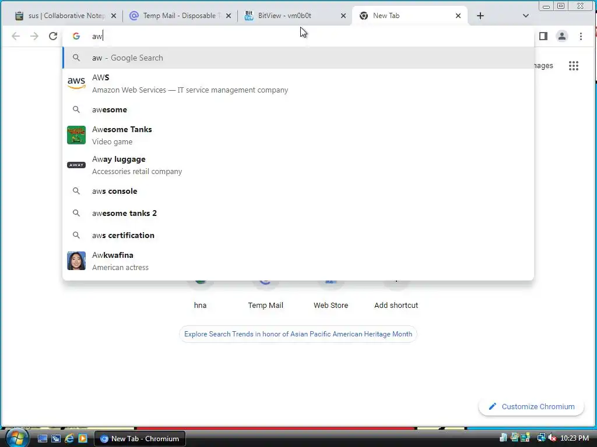Select 'aw - Google Search' suggestion
Viewport: 597px width, 447px height.
tap(298, 58)
